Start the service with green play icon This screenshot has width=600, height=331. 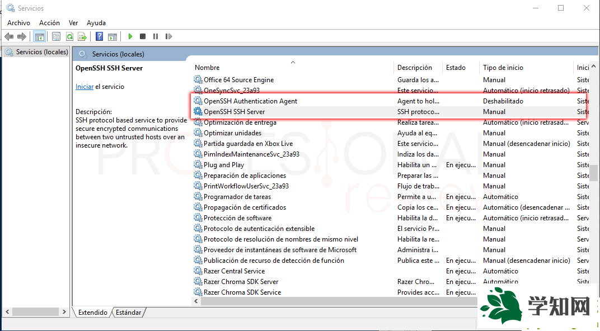coord(130,36)
